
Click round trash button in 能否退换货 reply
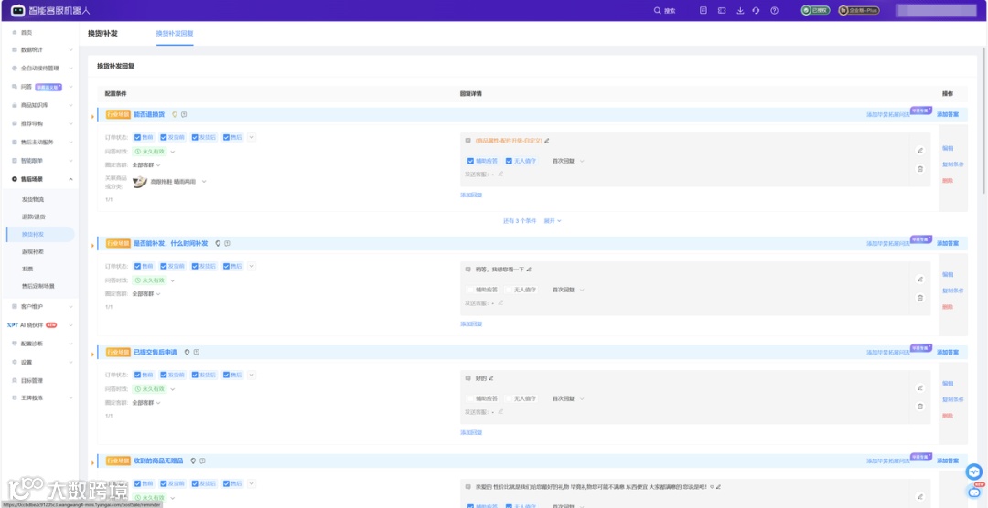click(920, 169)
